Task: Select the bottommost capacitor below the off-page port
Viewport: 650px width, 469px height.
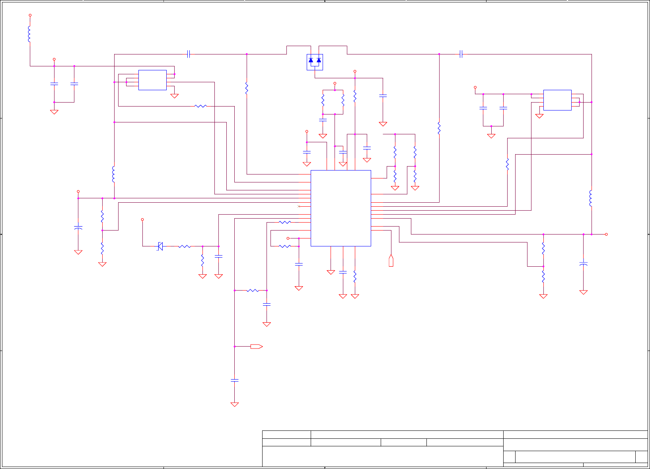Action: (x=235, y=380)
